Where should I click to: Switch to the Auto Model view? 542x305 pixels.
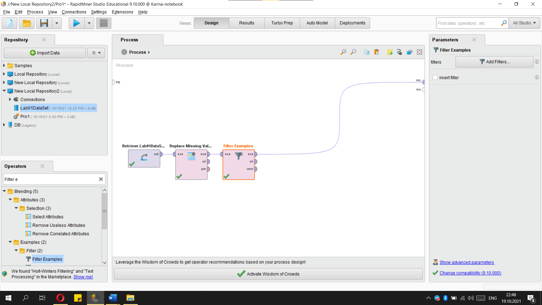point(317,23)
